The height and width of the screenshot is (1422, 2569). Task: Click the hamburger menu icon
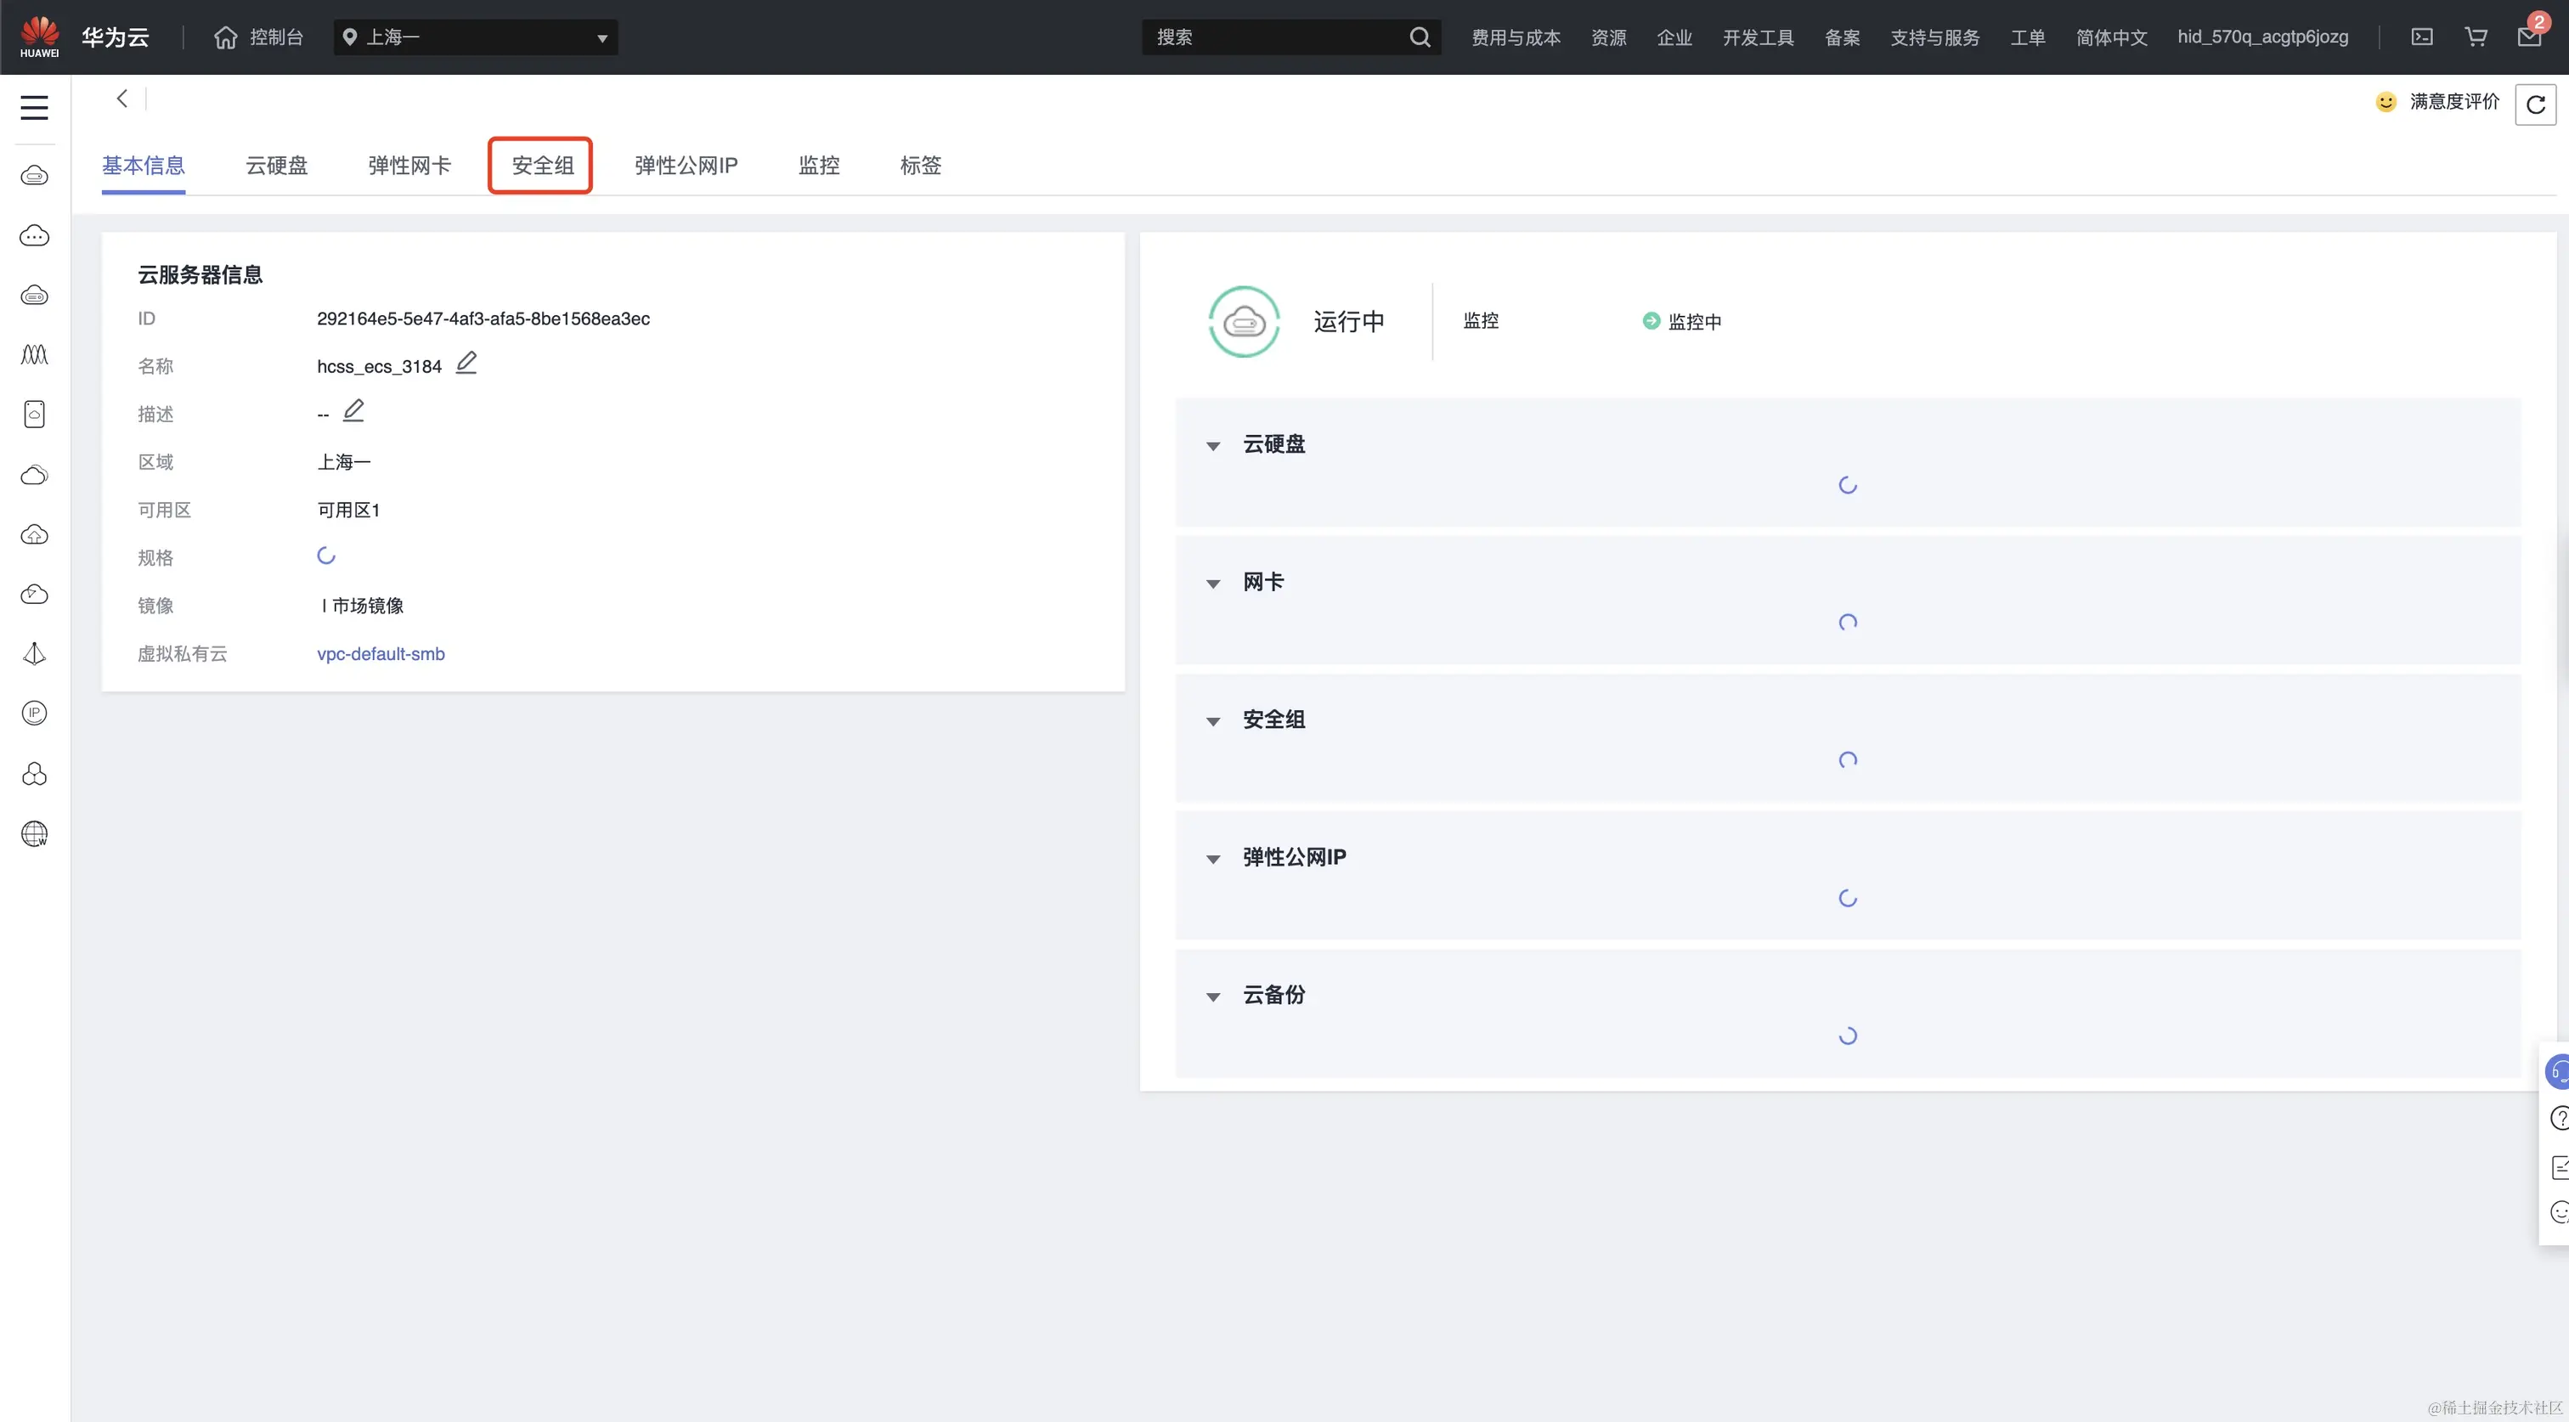click(x=34, y=108)
